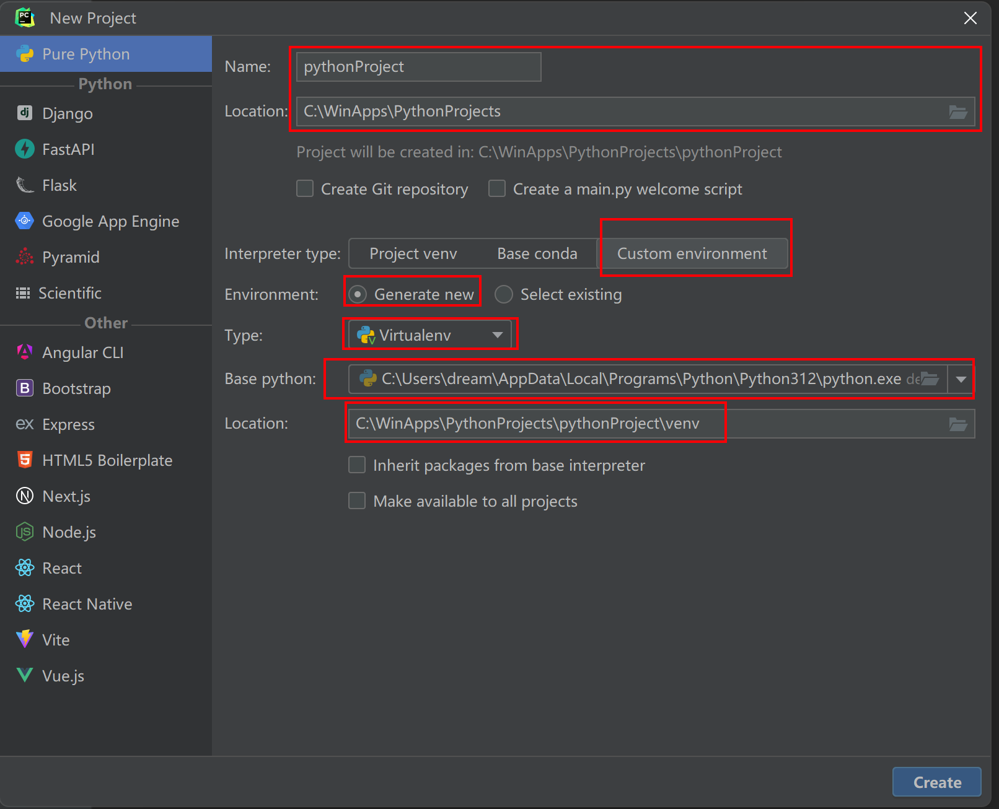Select Generate new environment radio button

coord(358,294)
